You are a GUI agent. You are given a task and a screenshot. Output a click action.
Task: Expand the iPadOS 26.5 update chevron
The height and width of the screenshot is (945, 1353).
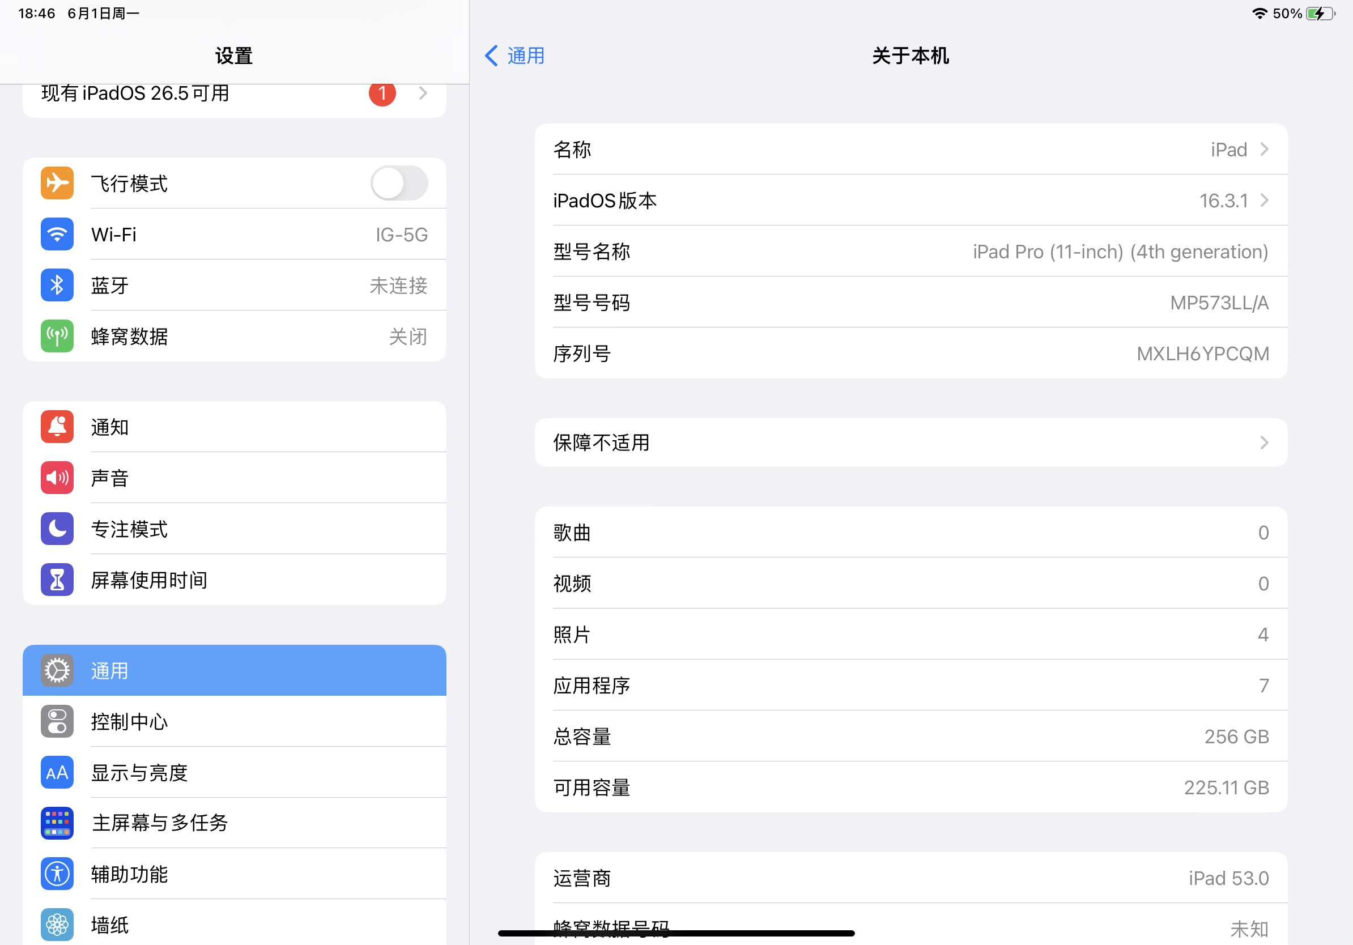[423, 93]
